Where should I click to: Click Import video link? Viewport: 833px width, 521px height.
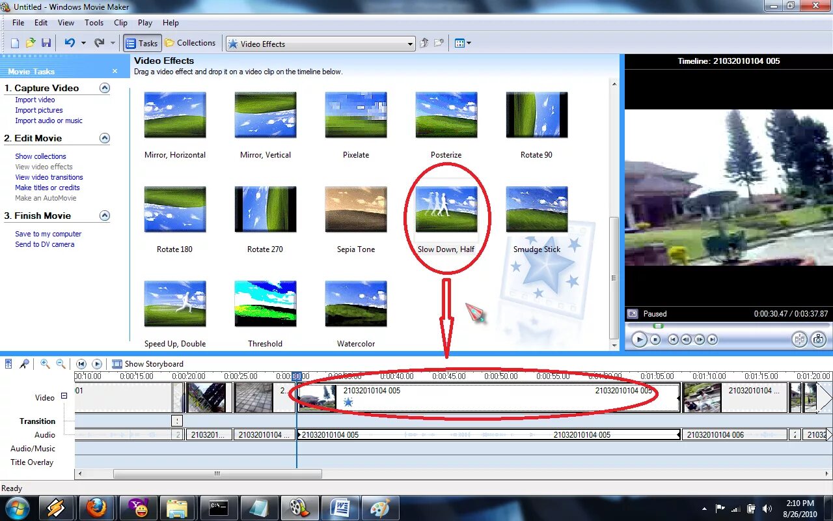point(35,100)
